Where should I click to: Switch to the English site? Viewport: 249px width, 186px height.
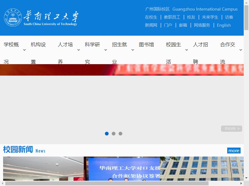[224, 25]
